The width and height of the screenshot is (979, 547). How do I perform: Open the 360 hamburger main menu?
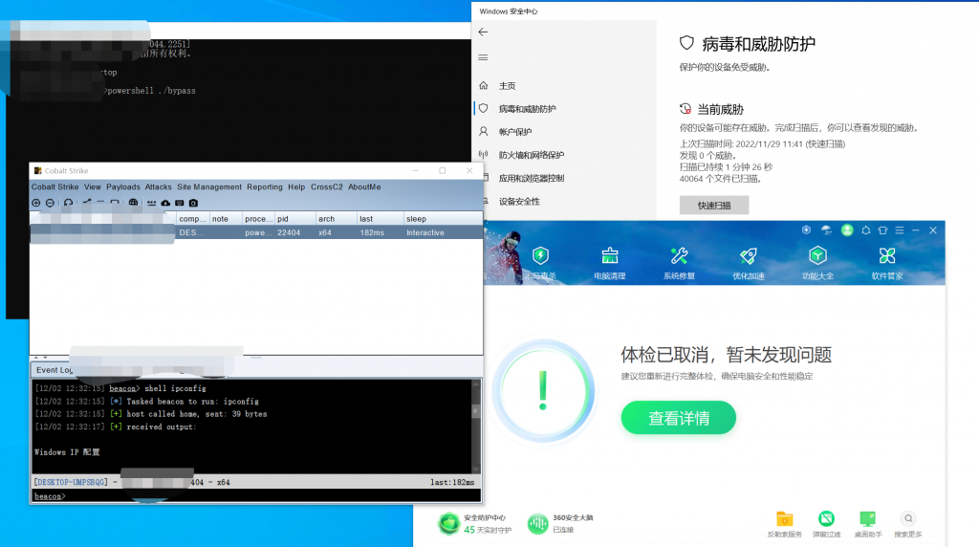(900, 230)
